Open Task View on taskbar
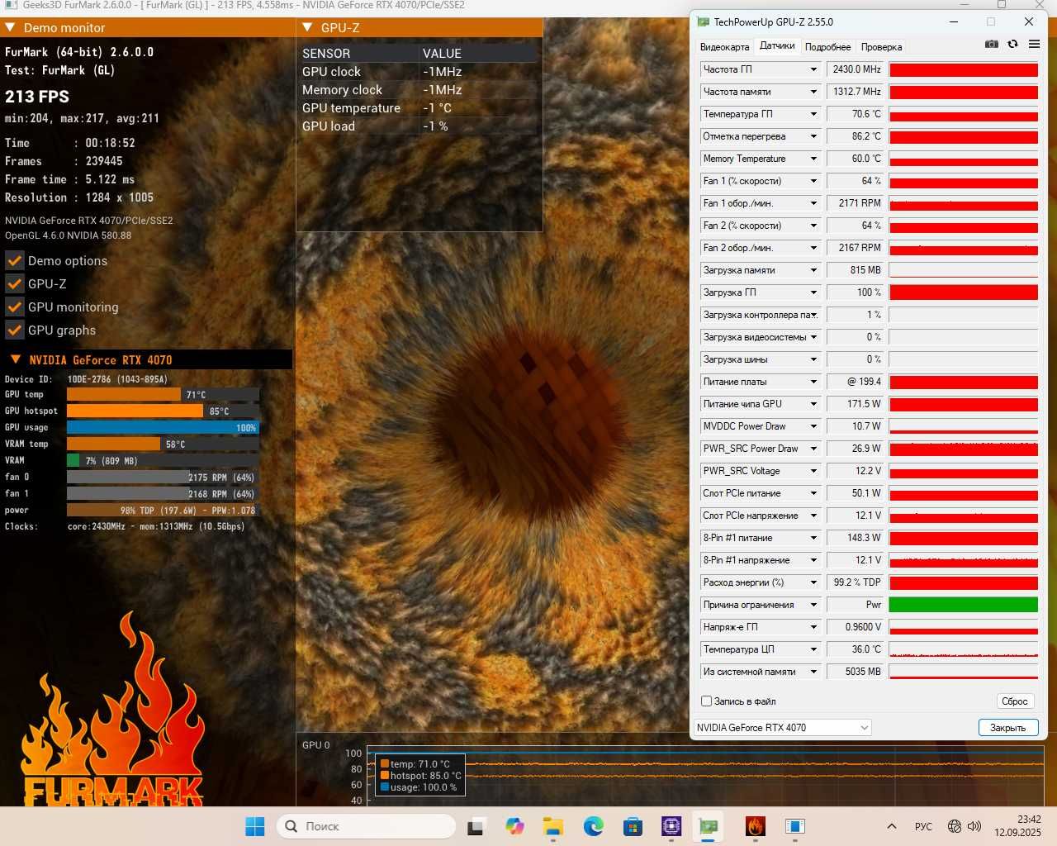1057x846 pixels. (x=476, y=826)
